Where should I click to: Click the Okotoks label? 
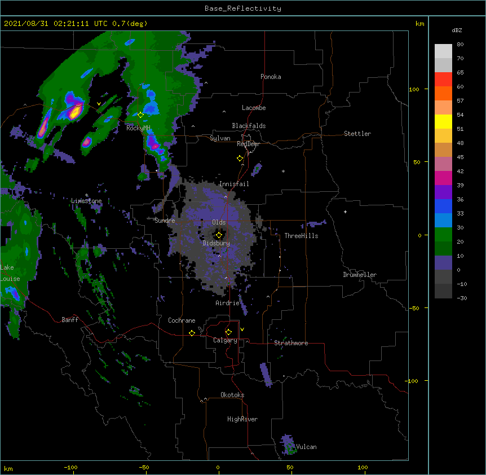(x=232, y=395)
